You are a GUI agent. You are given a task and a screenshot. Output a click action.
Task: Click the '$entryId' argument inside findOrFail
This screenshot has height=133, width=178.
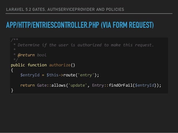(145, 85)
